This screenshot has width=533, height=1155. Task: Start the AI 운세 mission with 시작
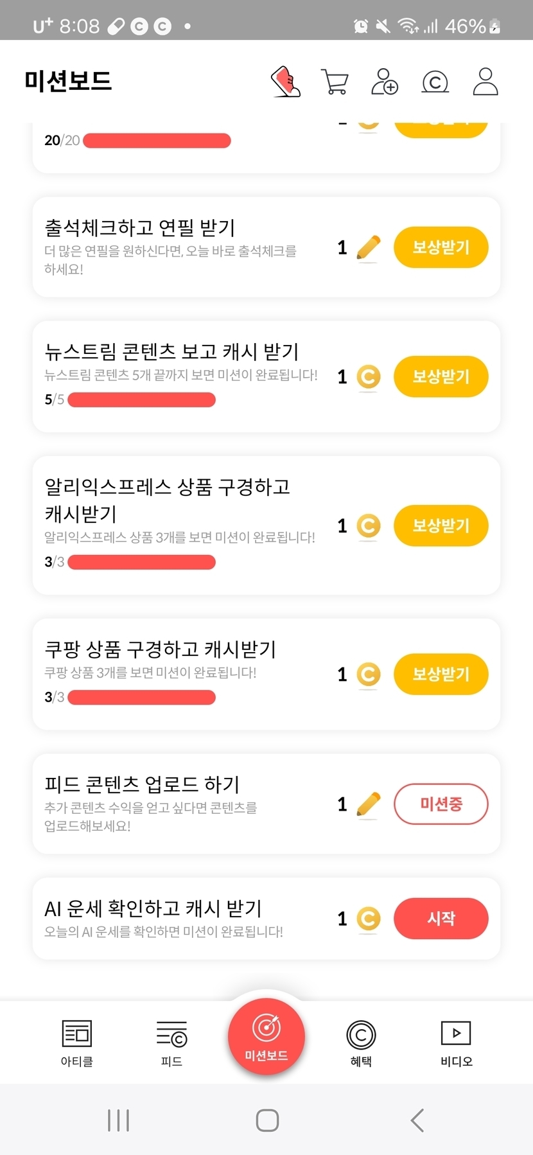tap(441, 918)
